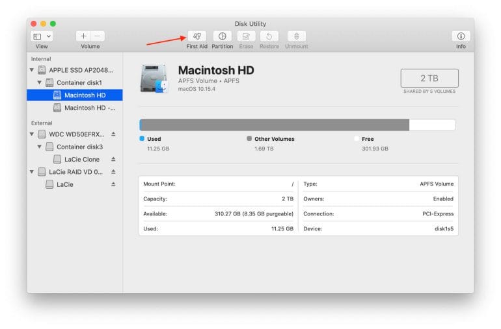
Task: Collapse the APPLE SSD disk tree
Action: tap(32, 70)
